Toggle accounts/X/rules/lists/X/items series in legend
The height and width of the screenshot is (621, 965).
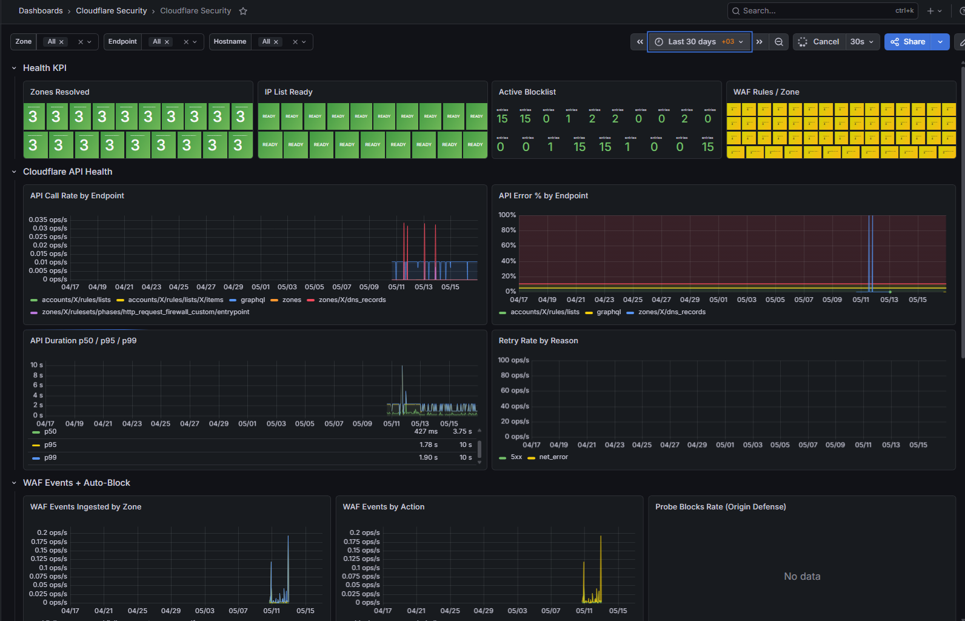click(176, 300)
